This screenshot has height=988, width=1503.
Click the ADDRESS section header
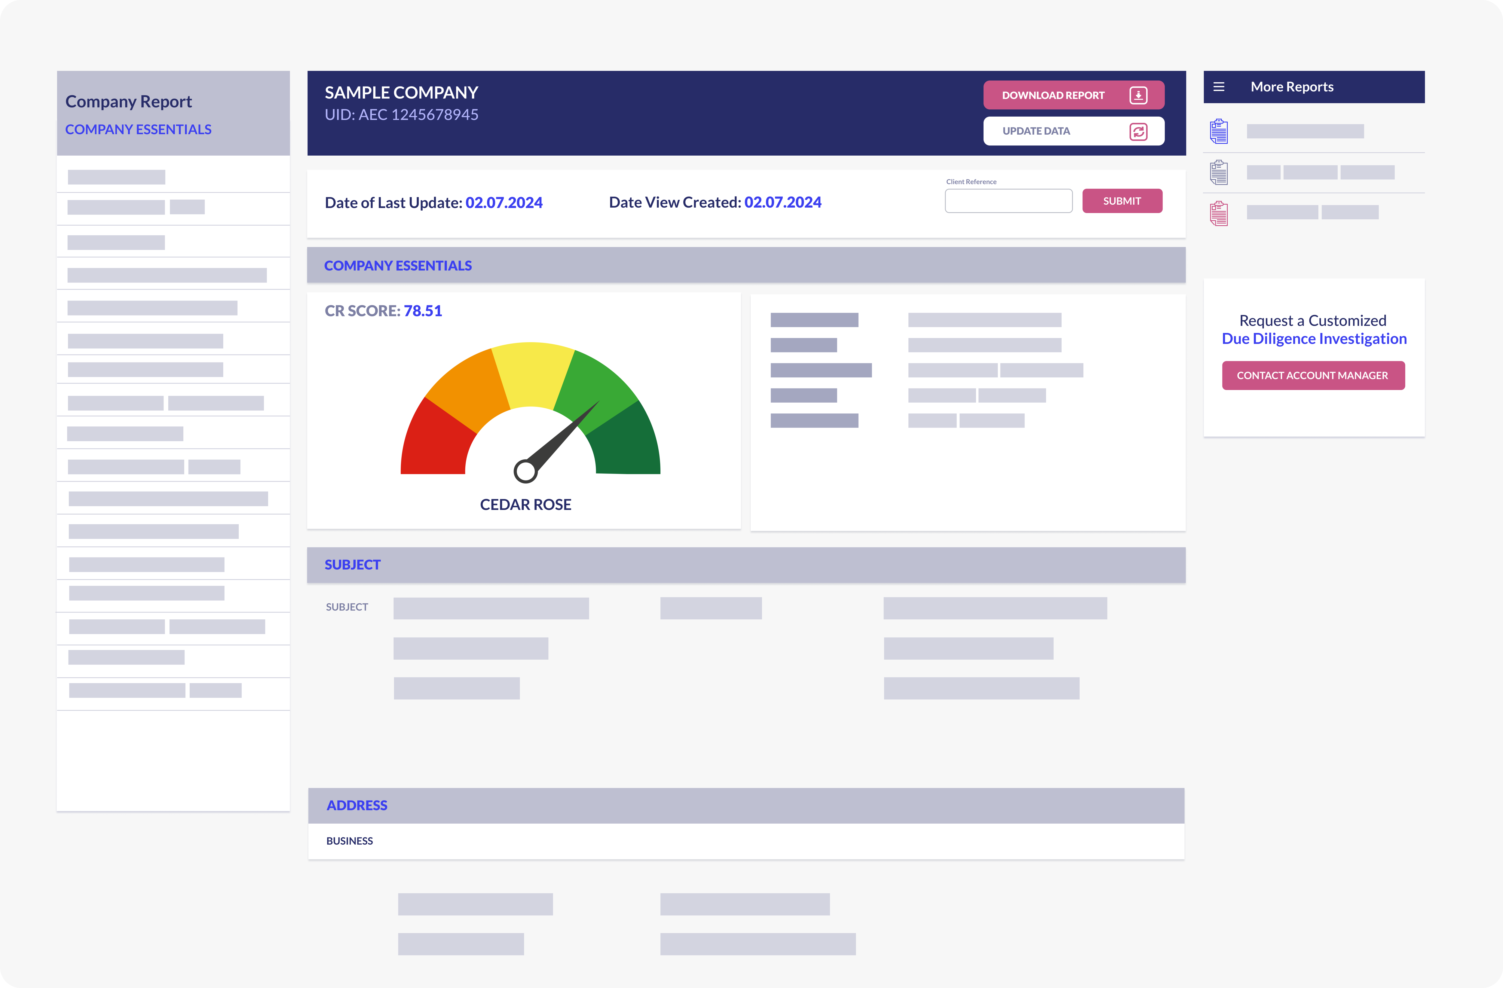(x=357, y=806)
